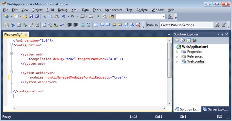Click the Cut scissors icon
This screenshot has width=232, height=121.
(x=44, y=16)
